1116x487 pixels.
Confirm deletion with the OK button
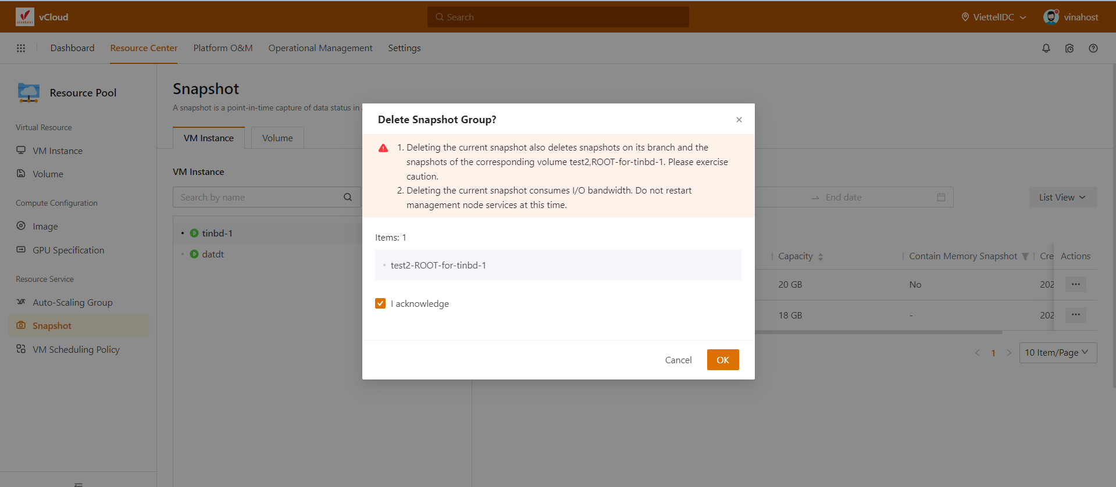click(x=722, y=360)
